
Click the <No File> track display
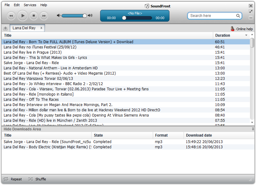pos(135,13)
